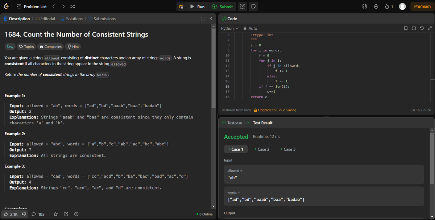This screenshot has height=220, width=435.
Task: Click the streak flame counter
Action: pyautogui.click(x=389, y=7)
